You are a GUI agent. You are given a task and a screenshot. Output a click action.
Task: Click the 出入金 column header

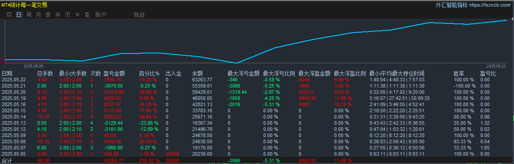174,74
